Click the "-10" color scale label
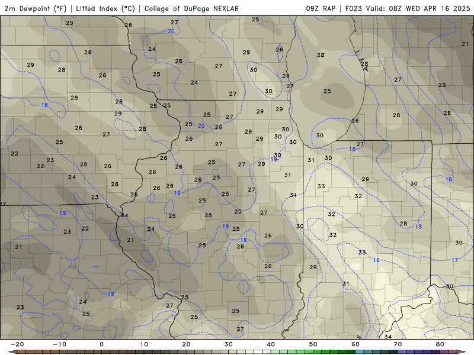 coord(59,344)
